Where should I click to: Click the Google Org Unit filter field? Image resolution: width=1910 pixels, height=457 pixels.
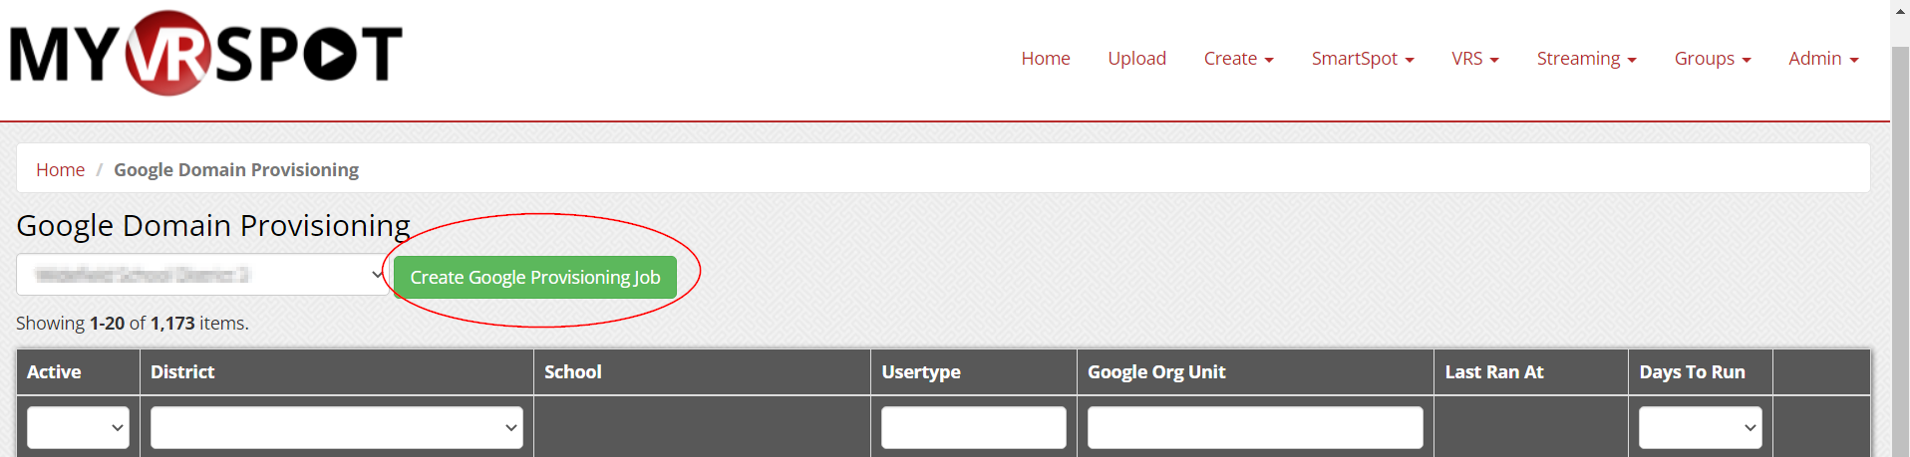click(1254, 427)
